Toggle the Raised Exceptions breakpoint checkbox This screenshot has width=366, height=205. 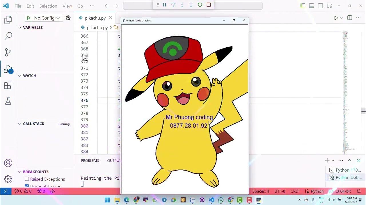[27, 179]
